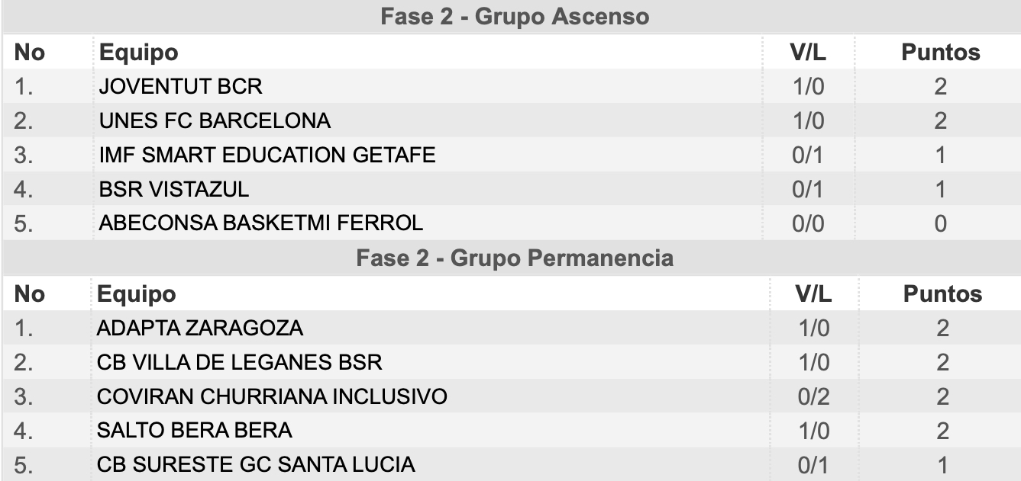Click COVIRAN CHURRIANA INCLUSIVO team
Image resolution: width=1021 pixels, height=481 pixels.
(272, 396)
